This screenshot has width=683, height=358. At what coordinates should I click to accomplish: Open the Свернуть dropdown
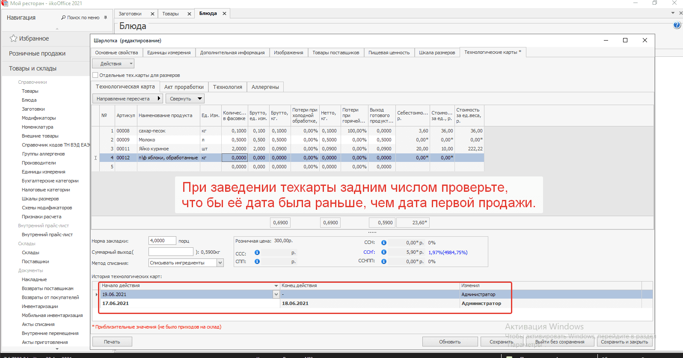(185, 99)
